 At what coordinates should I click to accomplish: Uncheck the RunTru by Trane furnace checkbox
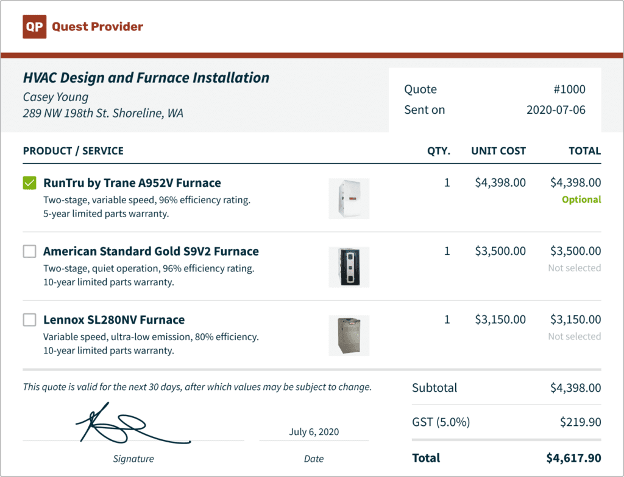pos(29,183)
